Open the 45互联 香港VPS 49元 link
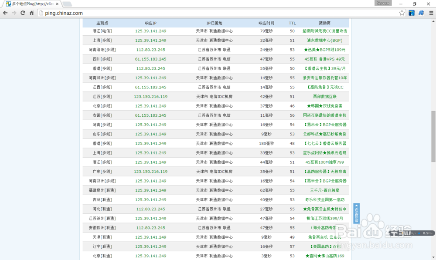 pyautogui.click(x=324, y=59)
